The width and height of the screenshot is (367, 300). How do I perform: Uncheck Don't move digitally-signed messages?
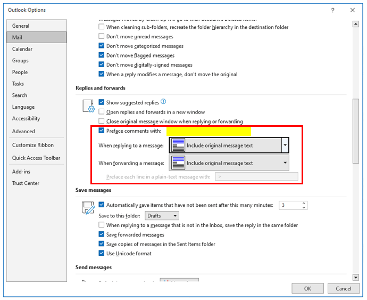[x=102, y=64]
